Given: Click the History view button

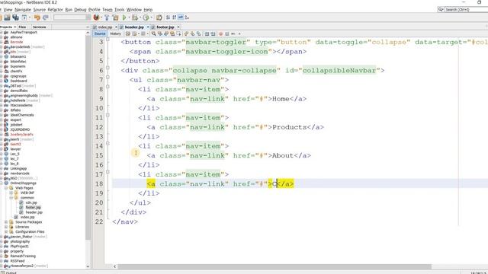Looking at the screenshot, I should [115, 33].
